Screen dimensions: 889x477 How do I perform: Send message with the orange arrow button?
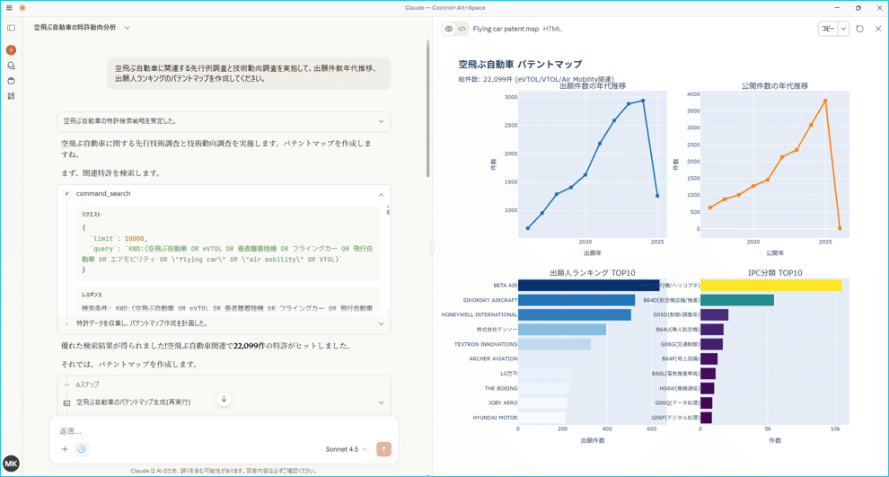pos(383,449)
